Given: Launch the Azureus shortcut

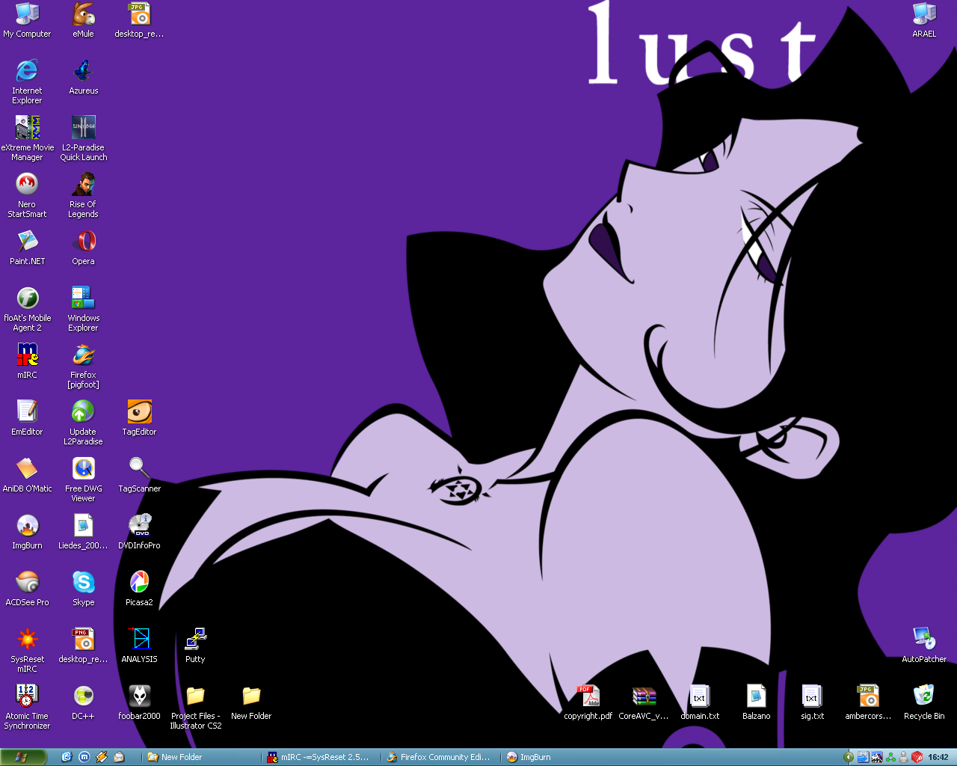Looking at the screenshot, I should pyautogui.click(x=83, y=77).
